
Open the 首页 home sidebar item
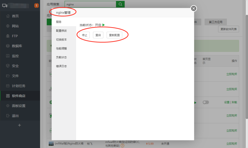pos(20,16)
